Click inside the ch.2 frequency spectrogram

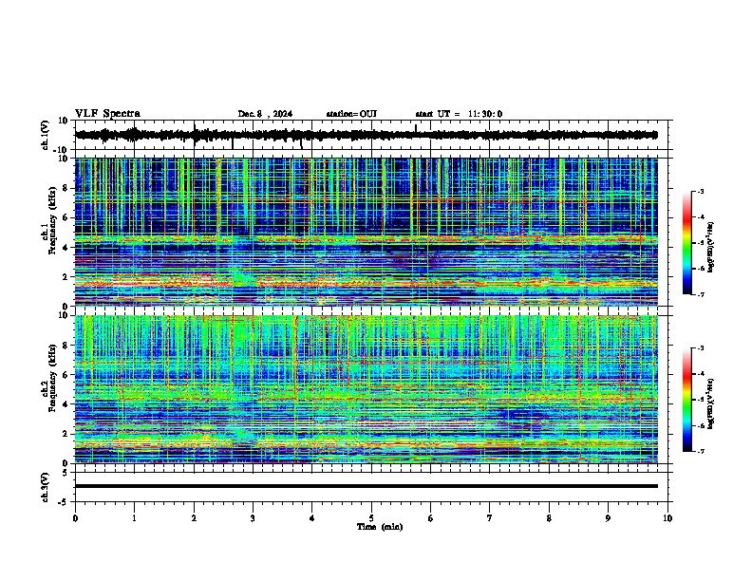(x=366, y=389)
